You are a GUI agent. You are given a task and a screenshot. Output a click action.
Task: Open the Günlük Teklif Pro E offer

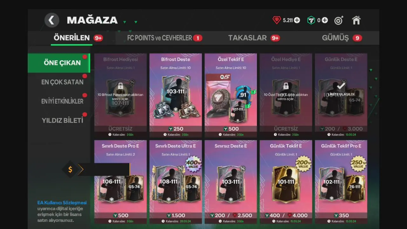coord(341,182)
